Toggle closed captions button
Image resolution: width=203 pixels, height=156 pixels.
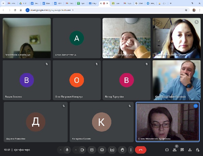click(92, 150)
